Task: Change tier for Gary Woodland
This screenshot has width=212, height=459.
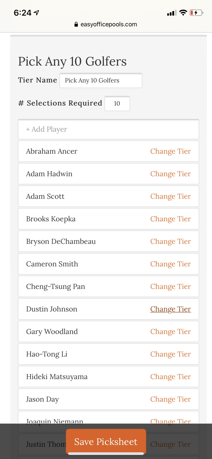Action: (171, 332)
